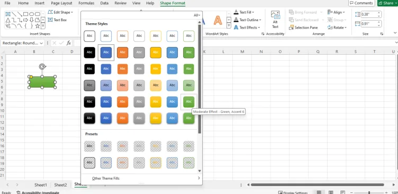The width and height of the screenshot is (398, 194).
Task: Pick the straight Line shape
Action: 14,14
